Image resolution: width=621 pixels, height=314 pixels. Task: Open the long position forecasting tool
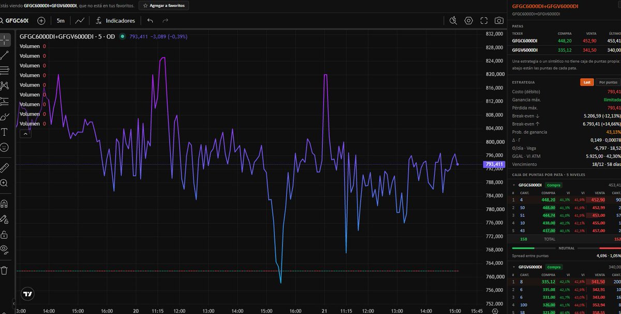click(x=4, y=101)
